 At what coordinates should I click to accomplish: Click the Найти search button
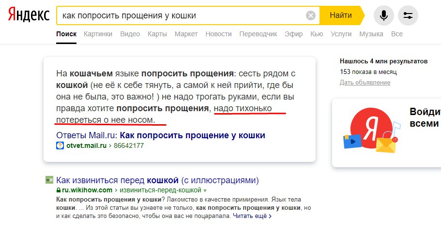(341, 15)
